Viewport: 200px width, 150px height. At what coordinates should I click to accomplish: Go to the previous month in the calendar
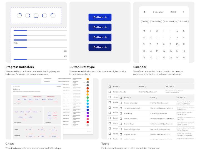(144, 12)
